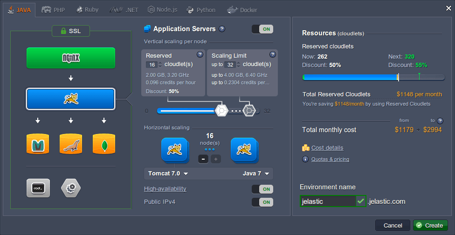The width and height of the screenshot is (455, 235).
Task: Click the Cancel button
Action: tap(393, 225)
